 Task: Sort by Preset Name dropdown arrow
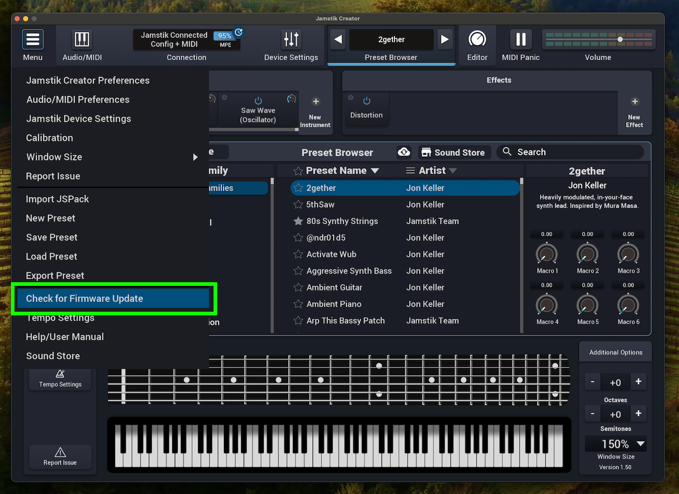coord(375,171)
